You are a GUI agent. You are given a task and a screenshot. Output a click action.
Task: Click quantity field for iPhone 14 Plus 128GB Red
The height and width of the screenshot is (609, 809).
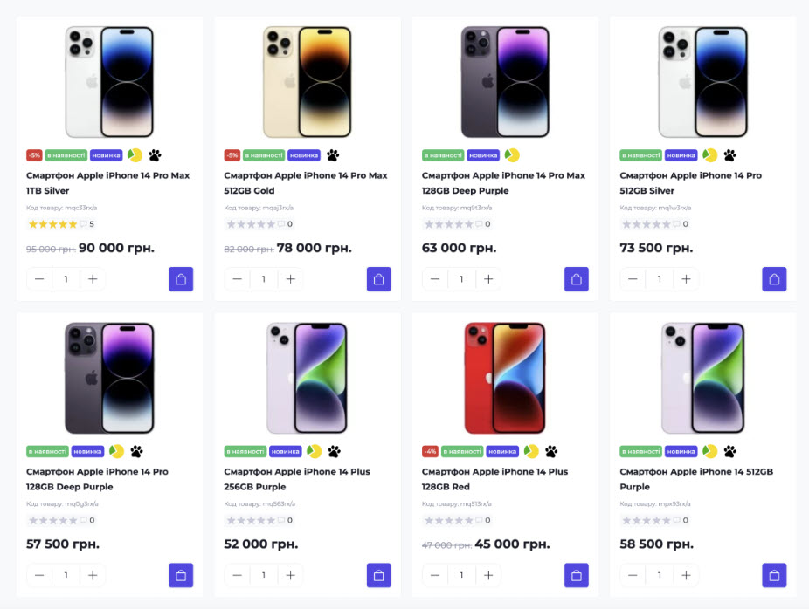461,575
